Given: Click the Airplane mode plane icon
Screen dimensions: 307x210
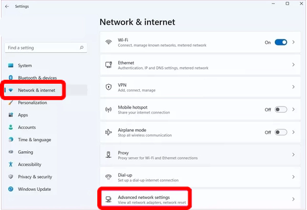Looking at the screenshot, I should (108, 132).
